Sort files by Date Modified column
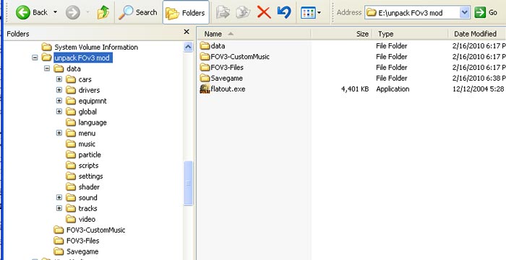506x260 pixels. coord(477,34)
